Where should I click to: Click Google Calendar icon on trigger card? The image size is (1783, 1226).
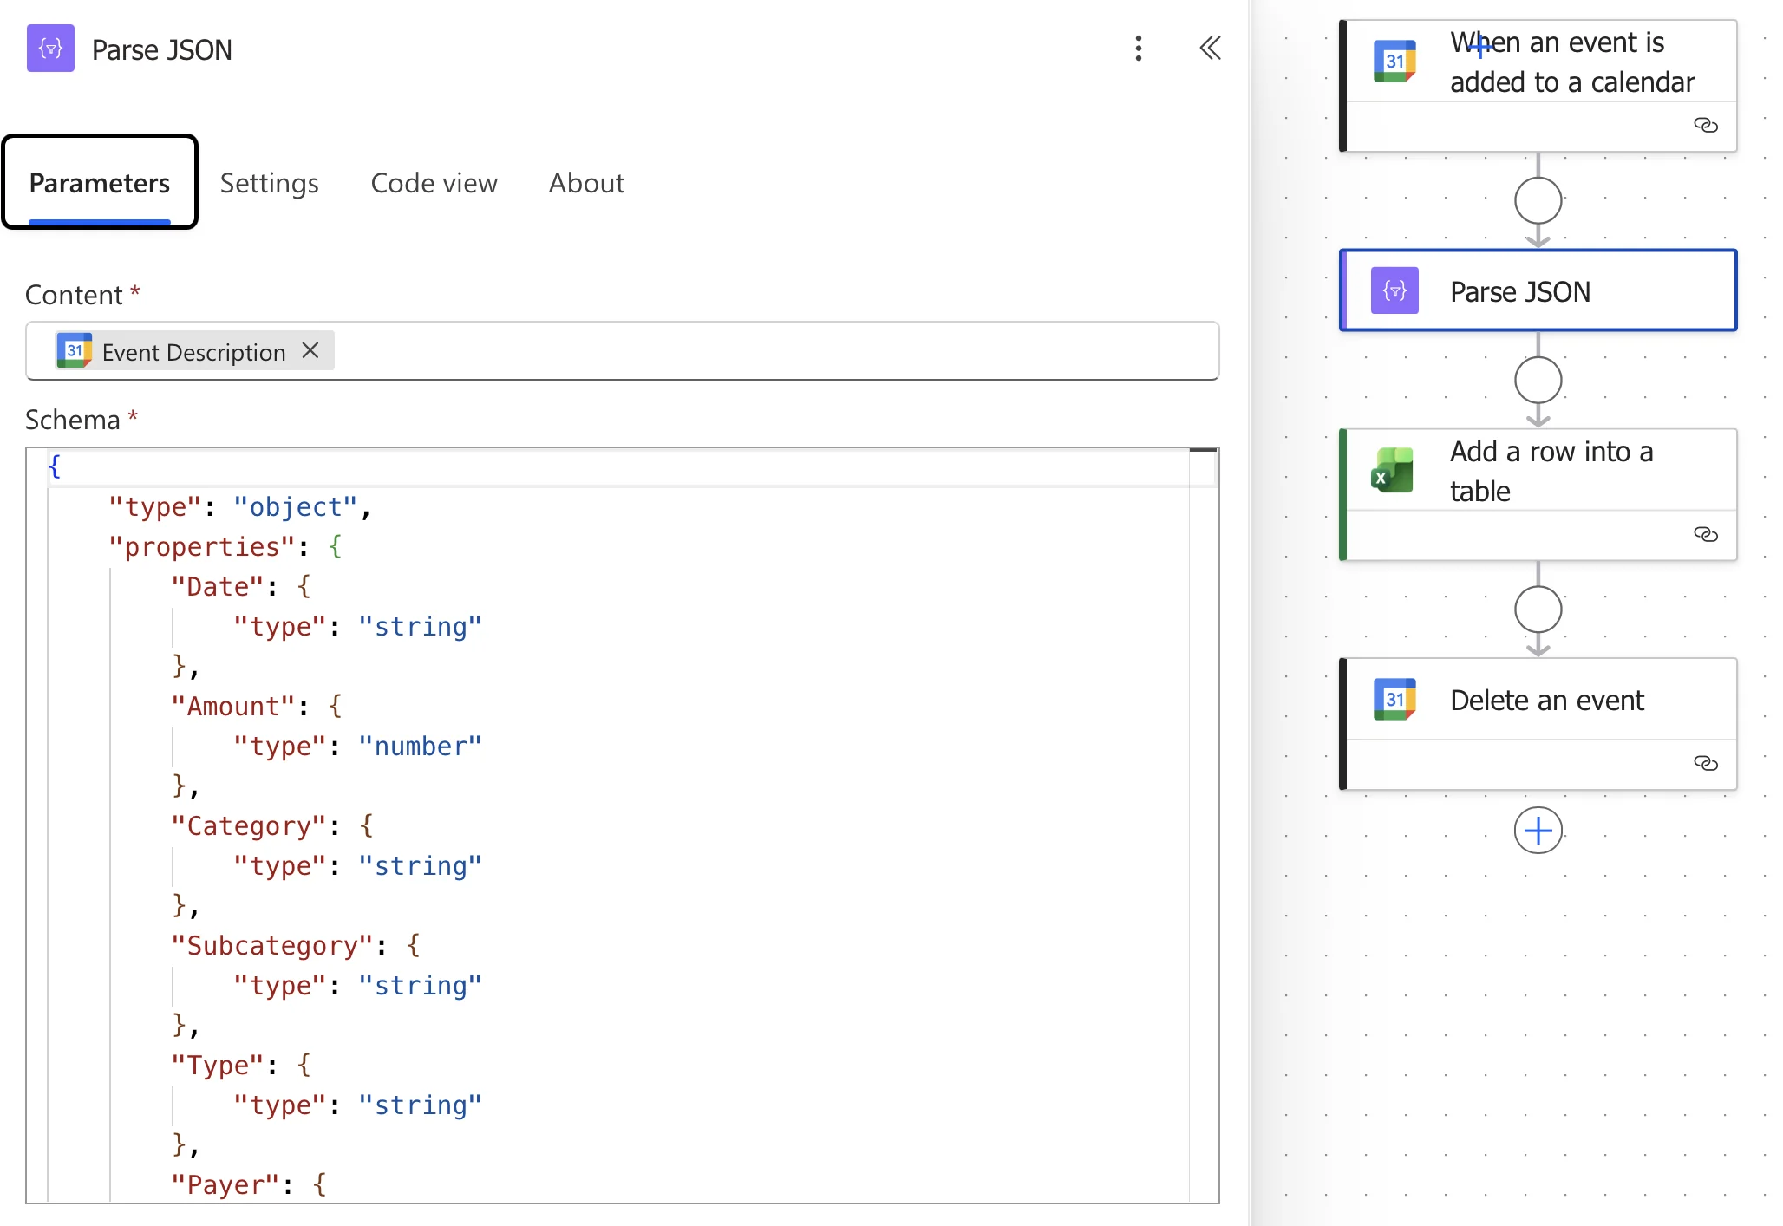1394,62
